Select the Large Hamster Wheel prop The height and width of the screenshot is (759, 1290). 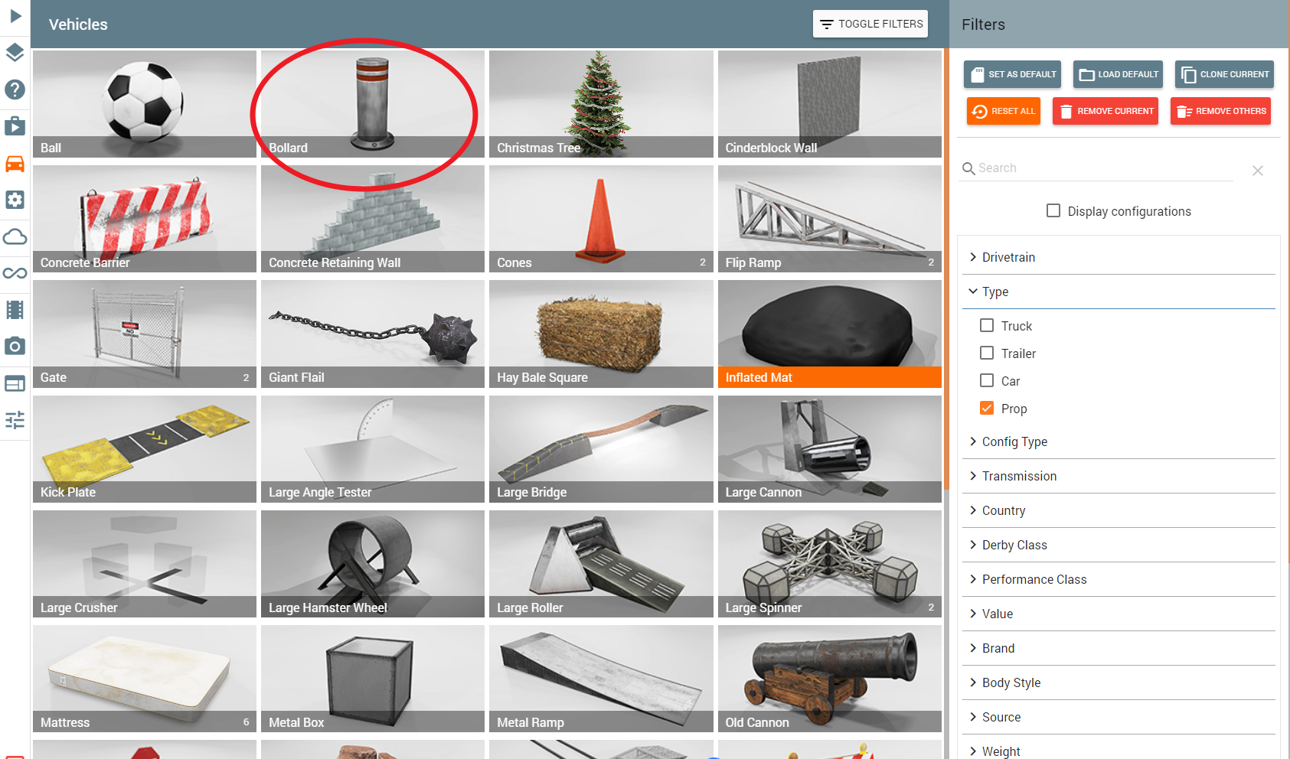click(373, 564)
